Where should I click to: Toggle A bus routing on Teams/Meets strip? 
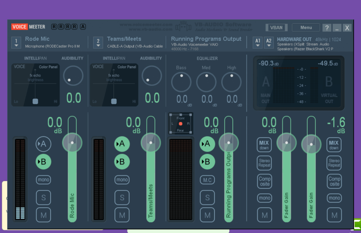point(122,144)
